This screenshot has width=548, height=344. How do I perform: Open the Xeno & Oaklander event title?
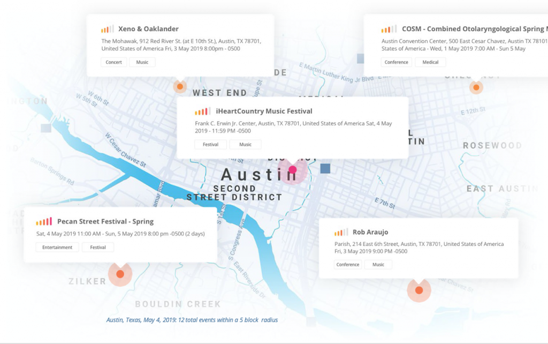tap(149, 29)
